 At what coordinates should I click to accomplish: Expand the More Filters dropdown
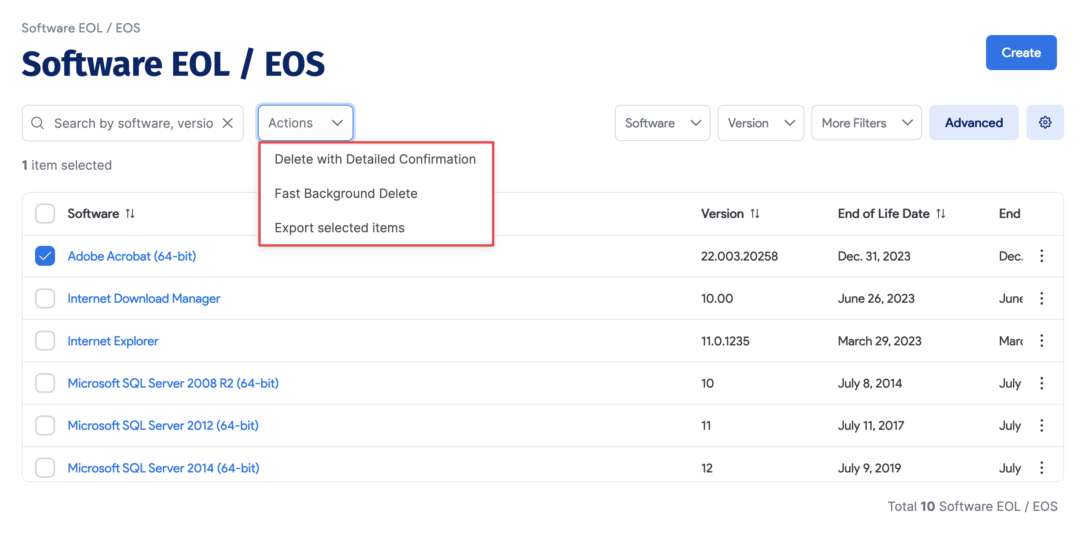pos(866,123)
